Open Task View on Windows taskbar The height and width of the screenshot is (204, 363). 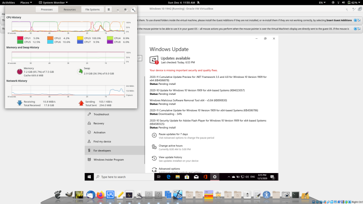[159, 177]
